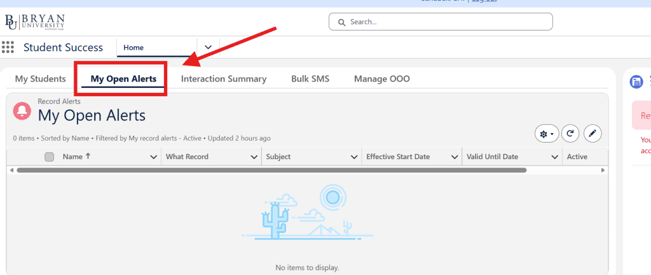Click the scrollbar right arrow

(x=603, y=170)
